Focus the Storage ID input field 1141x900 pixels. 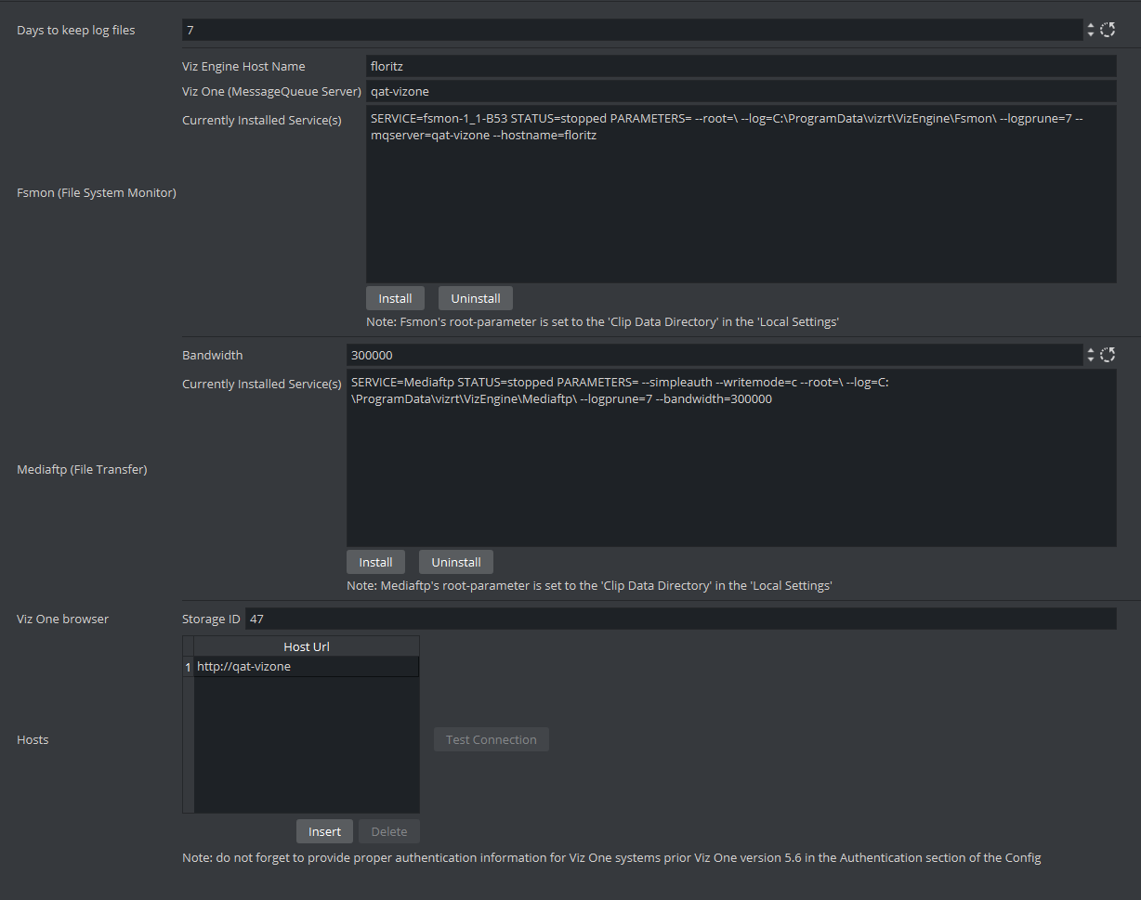[680, 619]
